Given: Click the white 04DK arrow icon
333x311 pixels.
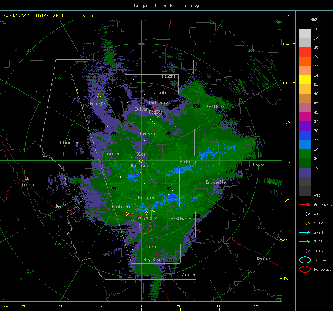Looking at the screenshot, I should tap(305, 214).
